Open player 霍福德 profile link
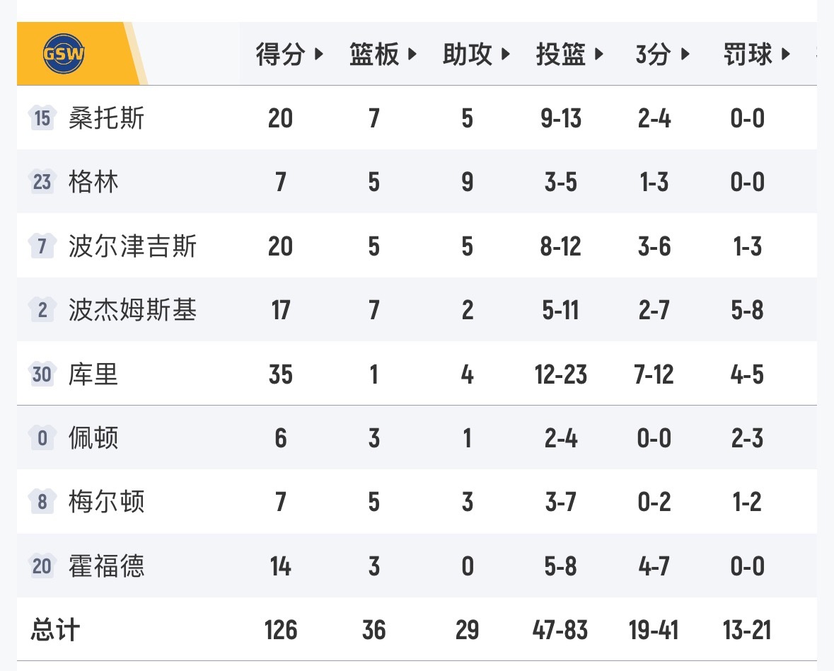Viewport: 834px width, 671px height. click(x=106, y=566)
